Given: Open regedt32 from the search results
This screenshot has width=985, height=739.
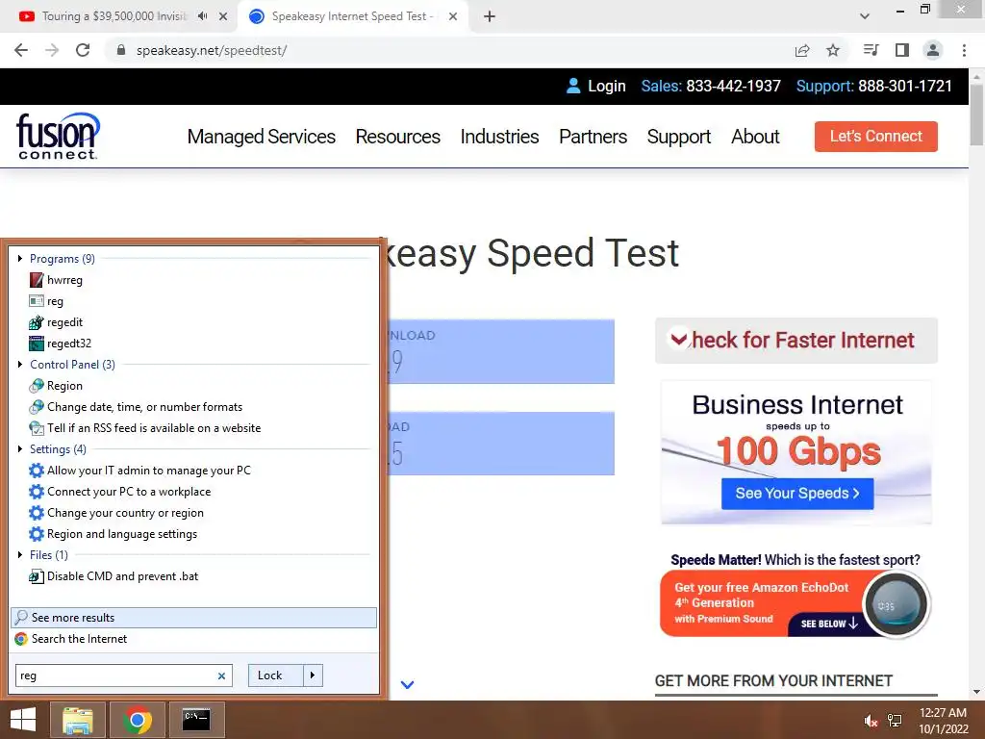Looking at the screenshot, I should pyautogui.click(x=61, y=344).
